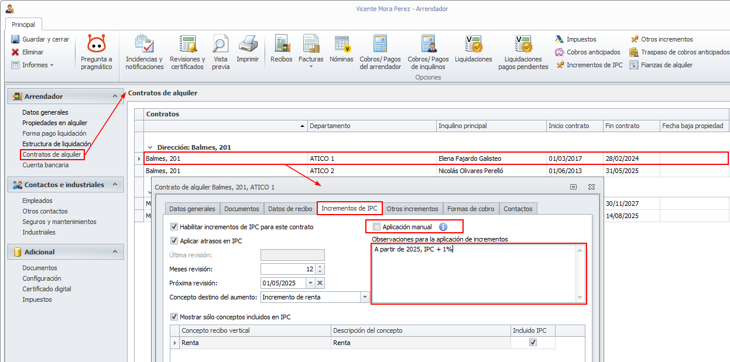Click Guardar y cerrar
The height and width of the screenshot is (362, 730).
pyautogui.click(x=40, y=39)
